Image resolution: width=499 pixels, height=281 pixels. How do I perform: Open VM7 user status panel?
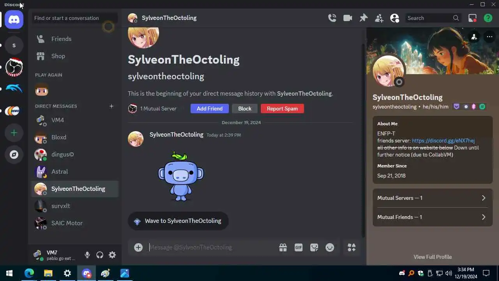click(x=55, y=255)
